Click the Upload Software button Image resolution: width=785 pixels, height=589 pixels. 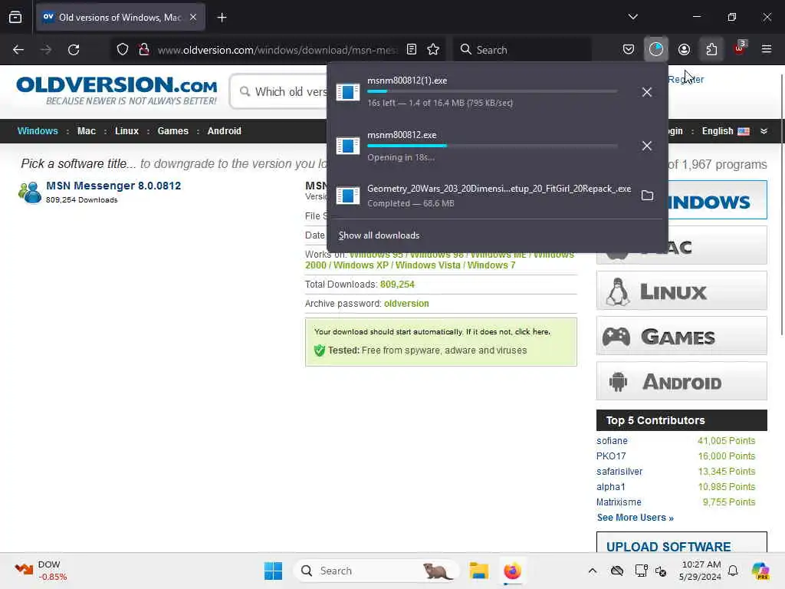pos(682,543)
